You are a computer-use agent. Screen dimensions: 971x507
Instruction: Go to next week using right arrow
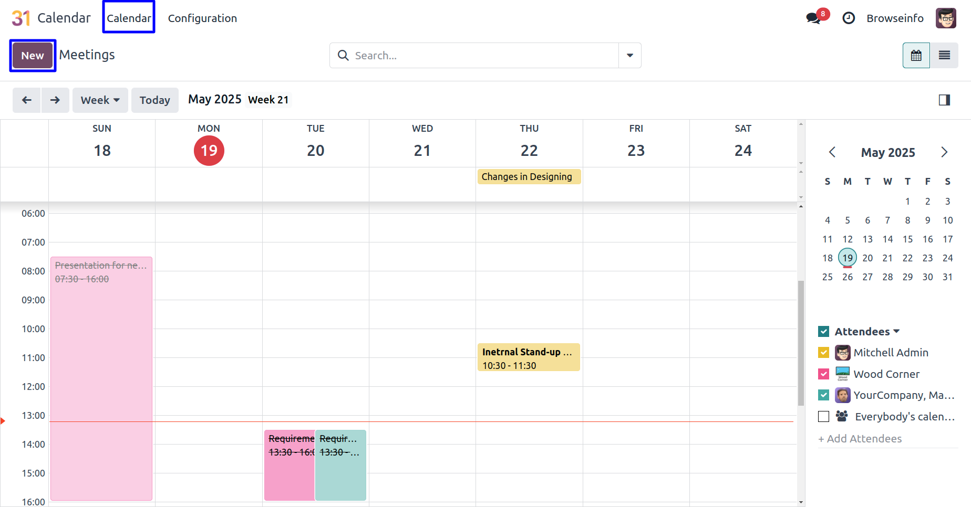55,100
